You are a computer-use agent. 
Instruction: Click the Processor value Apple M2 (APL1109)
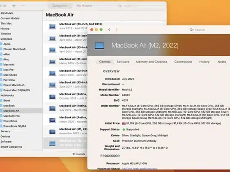pyautogui.click(x=134, y=163)
